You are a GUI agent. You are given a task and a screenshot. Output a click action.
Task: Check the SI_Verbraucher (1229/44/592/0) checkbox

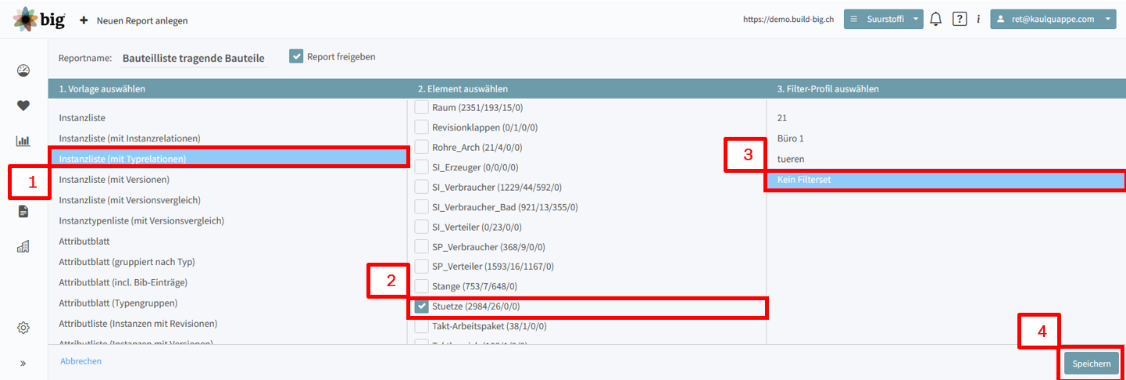click(422, 187)
